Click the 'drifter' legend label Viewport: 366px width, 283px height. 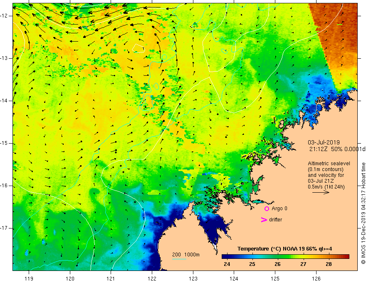[275, 220]
